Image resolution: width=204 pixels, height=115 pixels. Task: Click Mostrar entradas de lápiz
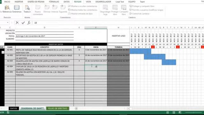coord(80,13)
